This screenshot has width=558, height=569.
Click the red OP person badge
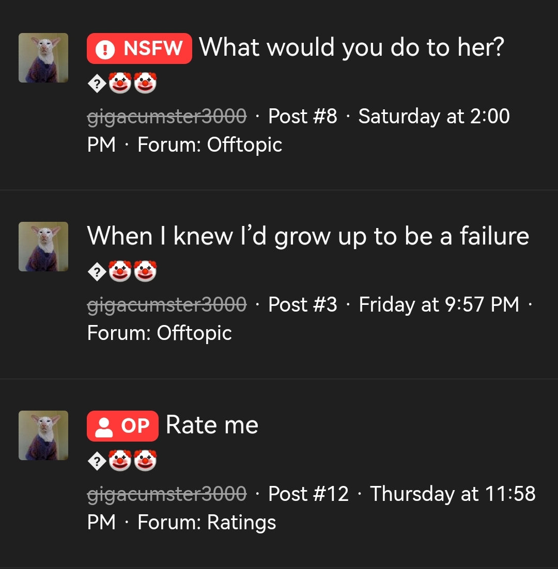[x=122, y=426]
